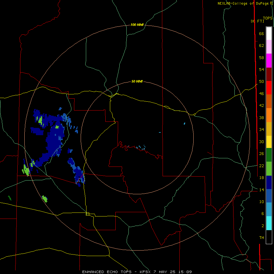Image resolution: width=274 pixels, height=274 pixels.
Task: Click the 2 value on the legend
Action: 263,226
